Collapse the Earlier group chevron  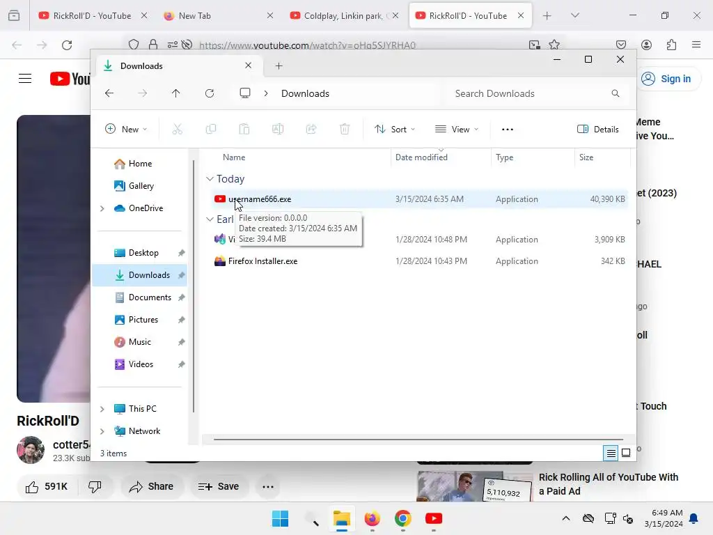click(210, 219)
